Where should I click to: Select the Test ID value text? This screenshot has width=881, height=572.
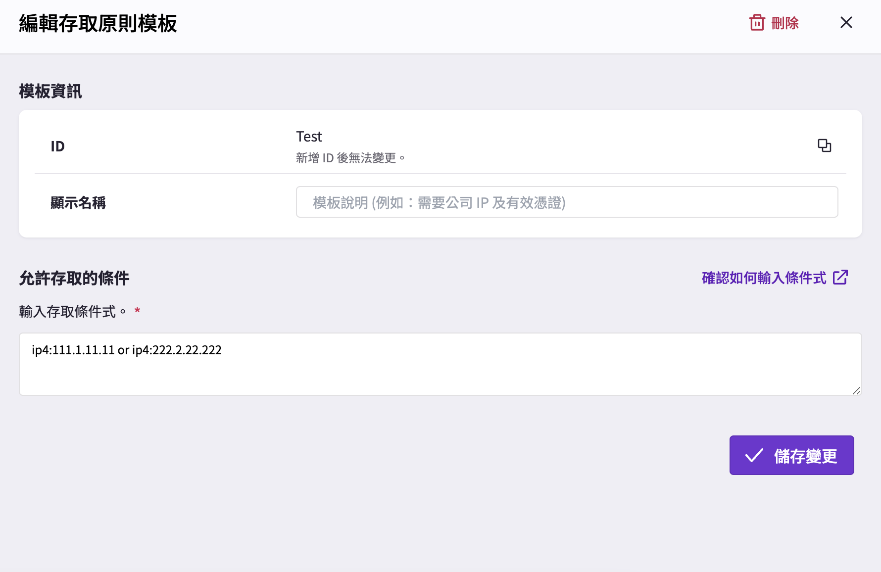(x=309, y=137)
